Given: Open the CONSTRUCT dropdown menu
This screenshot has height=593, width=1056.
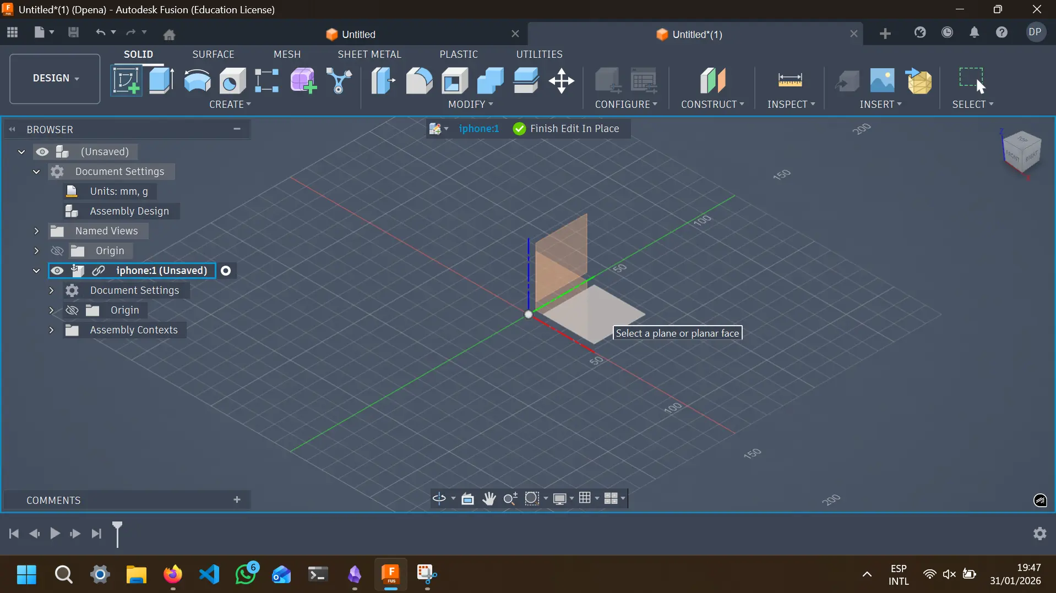Looking at the screenshot, I should click(x=712, y=105).
